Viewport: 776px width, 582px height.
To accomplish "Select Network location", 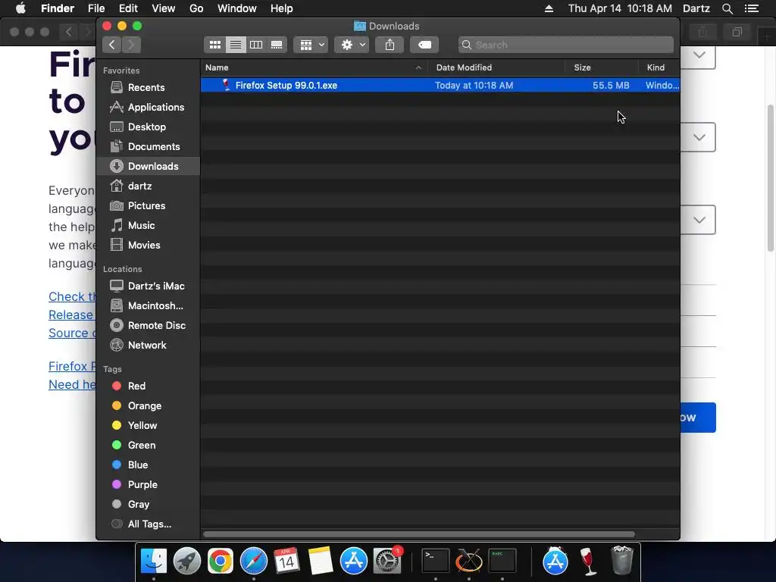I will coord(148,346).
